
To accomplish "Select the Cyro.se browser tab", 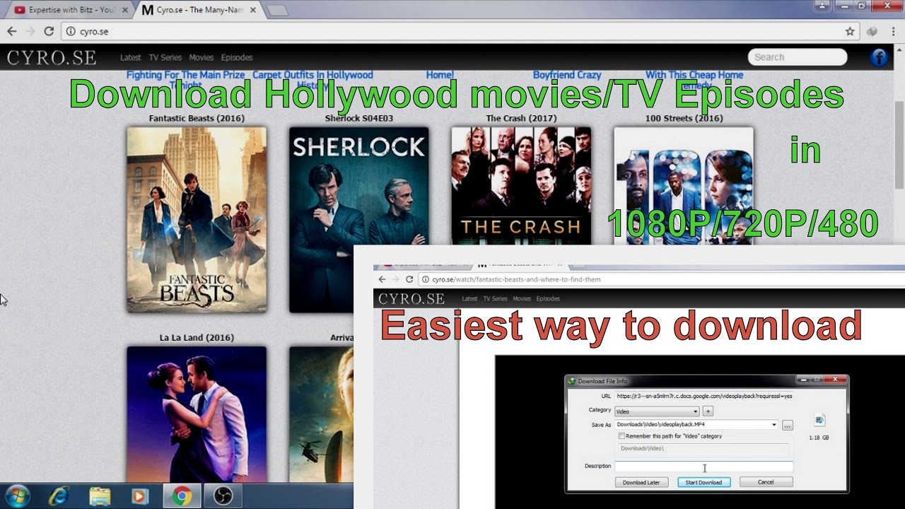I will pos(198,10).
